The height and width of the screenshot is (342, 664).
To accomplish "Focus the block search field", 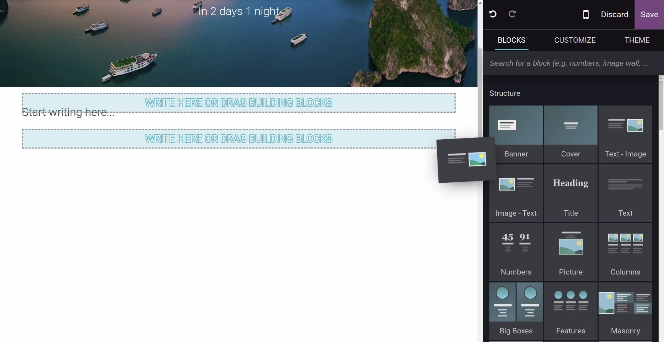I will (573, 63).
